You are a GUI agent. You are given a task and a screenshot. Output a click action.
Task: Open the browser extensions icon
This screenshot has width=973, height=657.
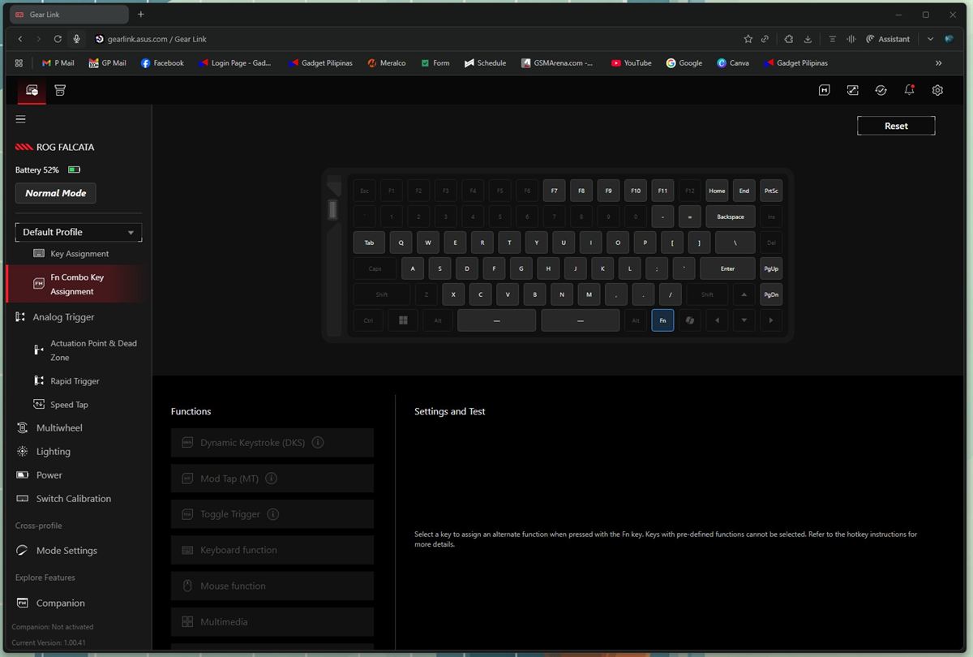point(789,39)
